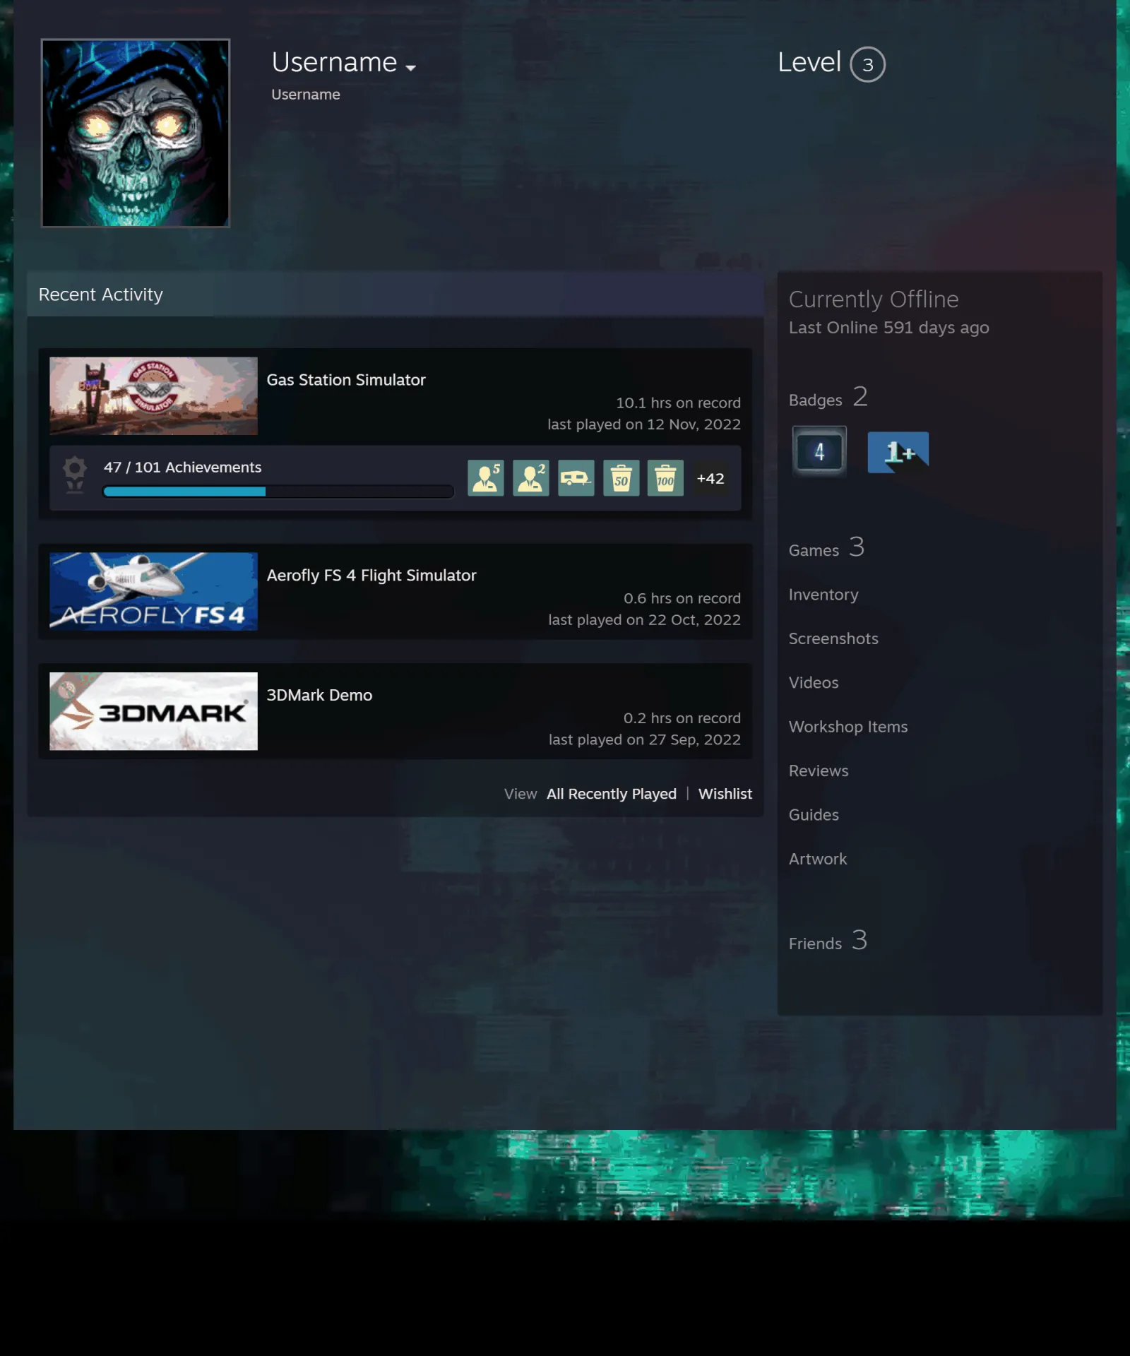Open the Friends 3 list
1130x1356 pixels.
point(828,941)
